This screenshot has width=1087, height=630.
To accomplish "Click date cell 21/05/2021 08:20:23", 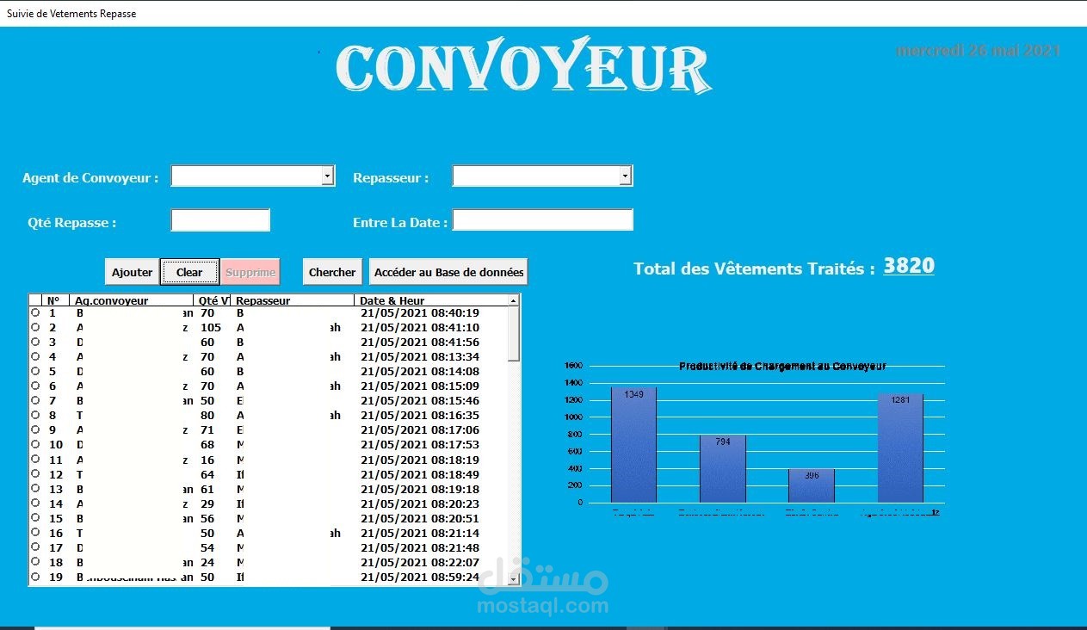I will point(420,504).
